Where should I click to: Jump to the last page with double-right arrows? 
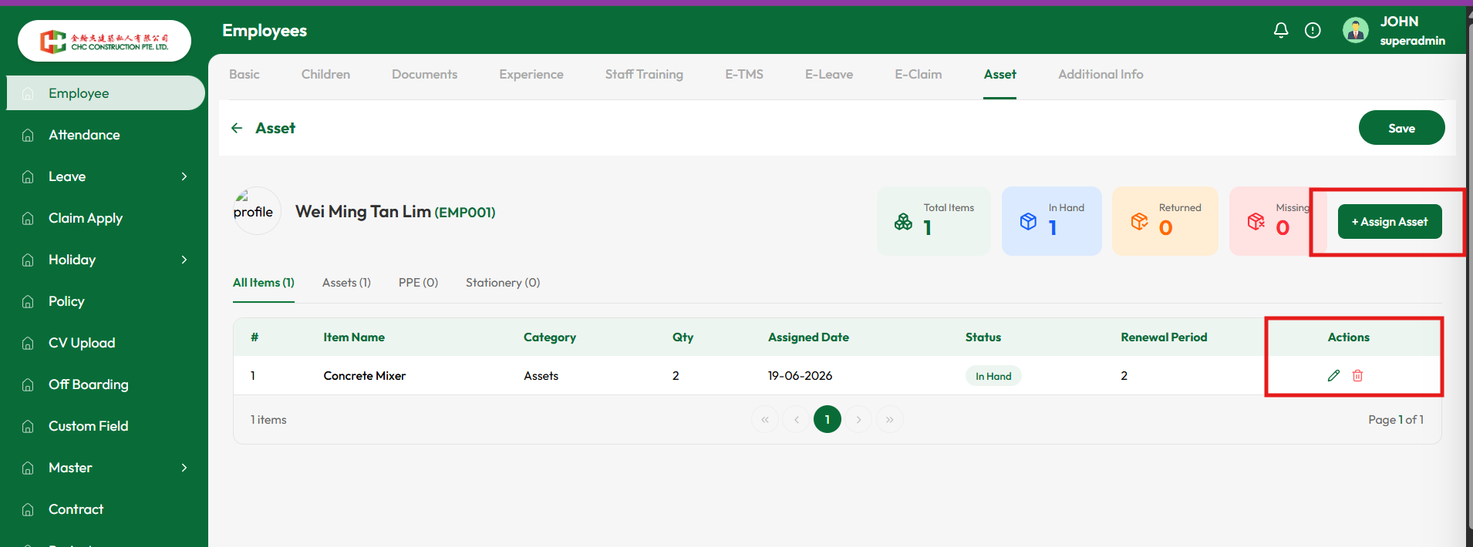pyautogui.click(x=890, y=419)
